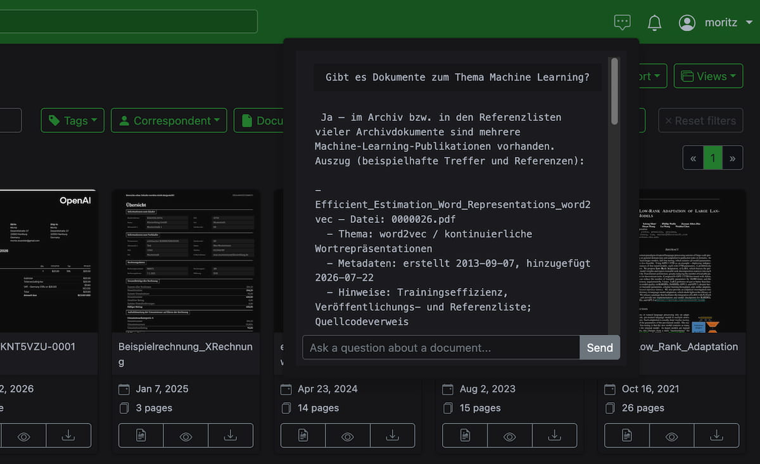Click Send in the chat panel
The height and width of the screenshot is (464, 760).
pyautogui.click(x=600, y=348)
